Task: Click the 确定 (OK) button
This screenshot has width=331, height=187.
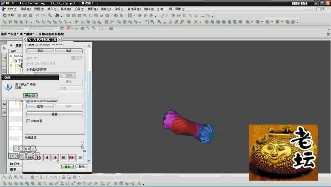Action: (67, 167)
